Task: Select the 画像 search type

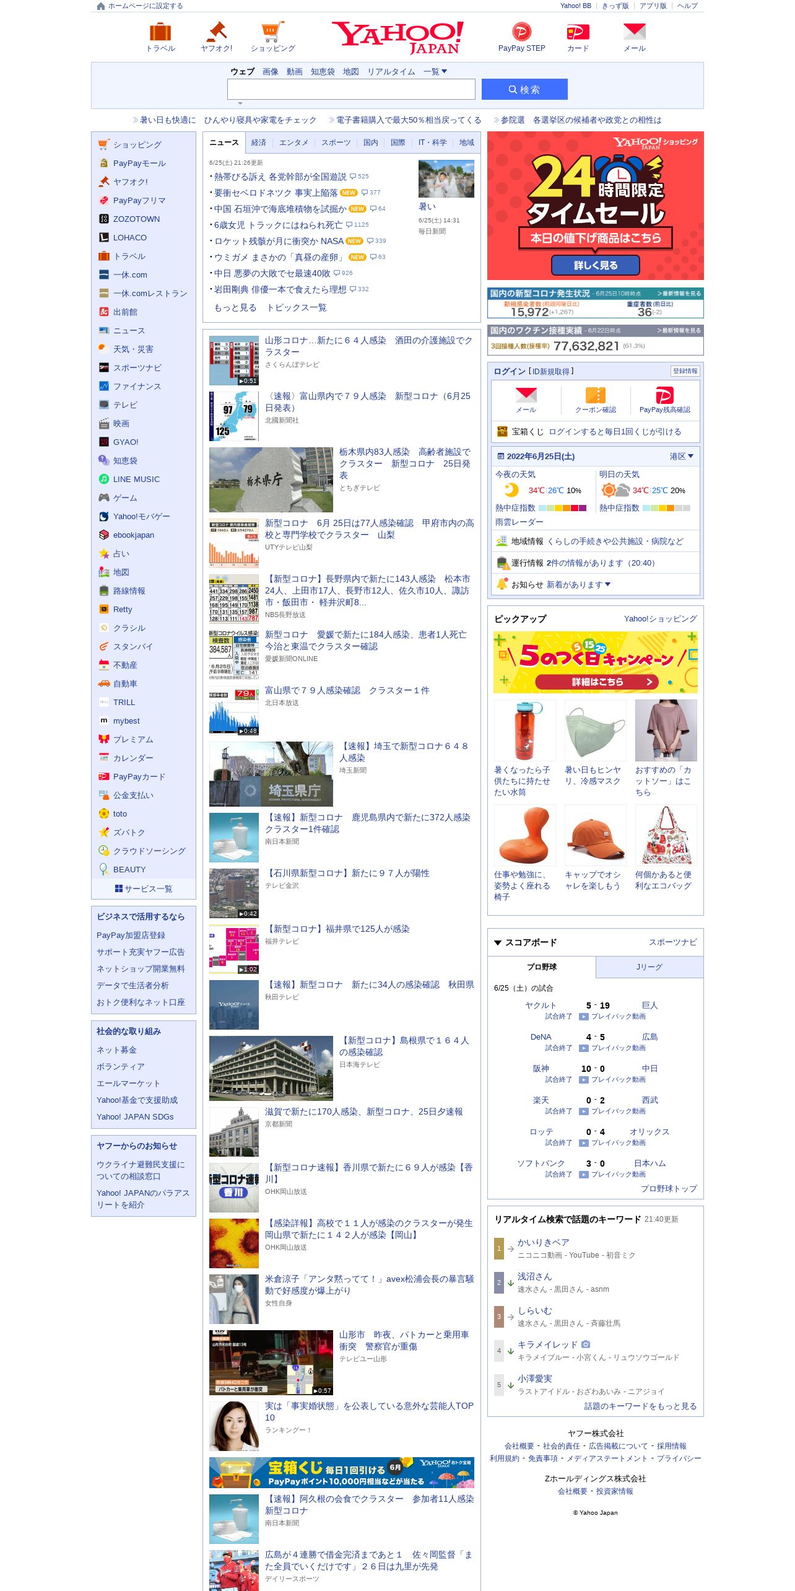Action: 271,72
